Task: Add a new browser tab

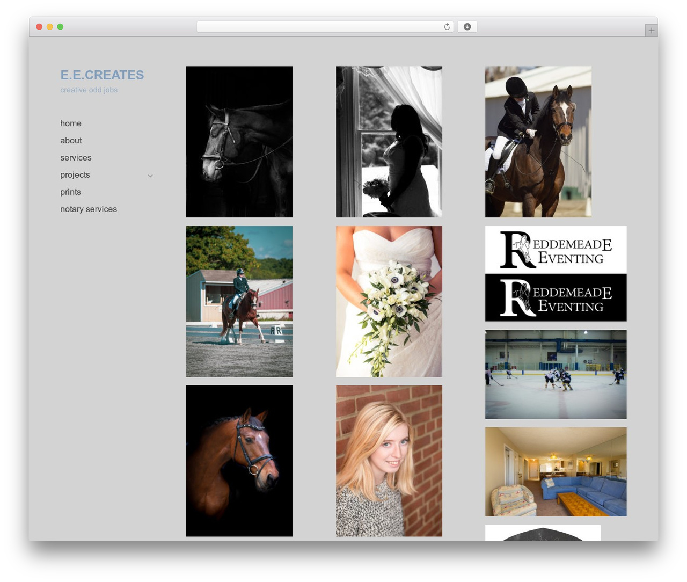Action: tap(651, 31)
